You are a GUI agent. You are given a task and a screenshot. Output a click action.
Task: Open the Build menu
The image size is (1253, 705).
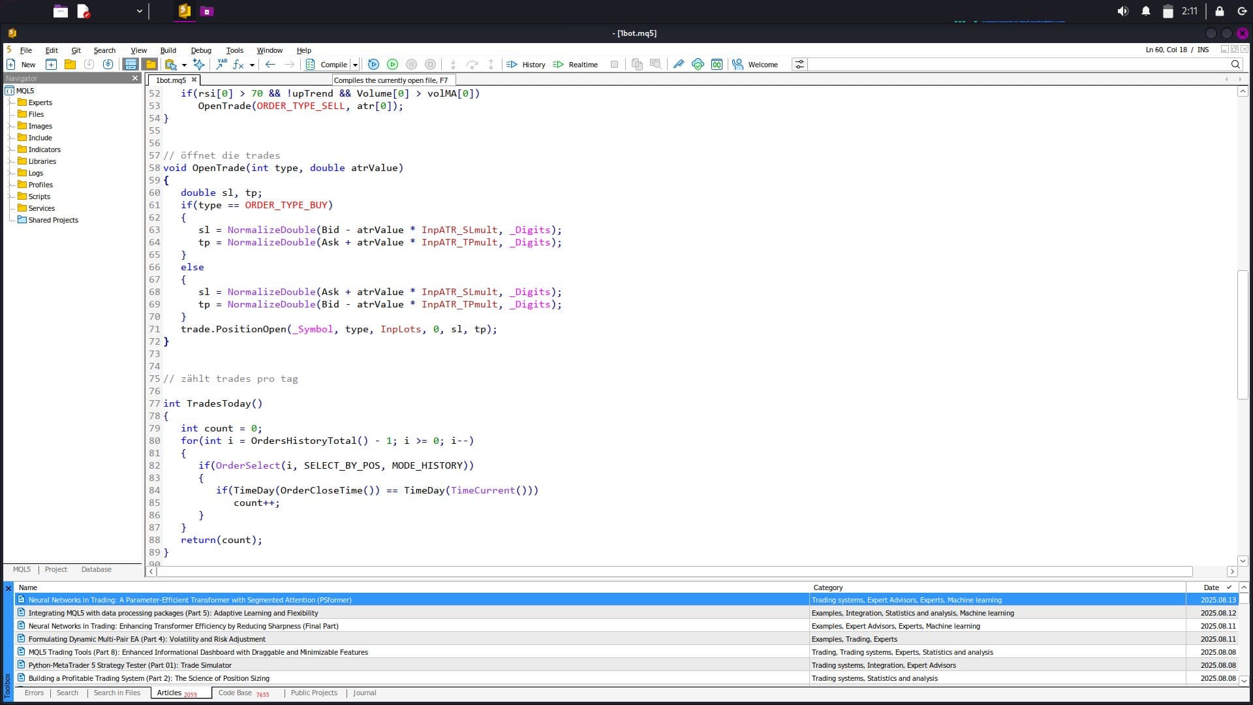pyautogui.click(x=168, y=50)
